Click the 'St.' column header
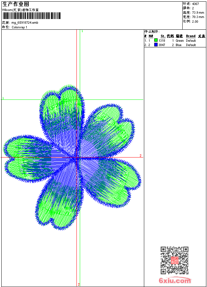207x287 pixels. (x=163, y=36)
